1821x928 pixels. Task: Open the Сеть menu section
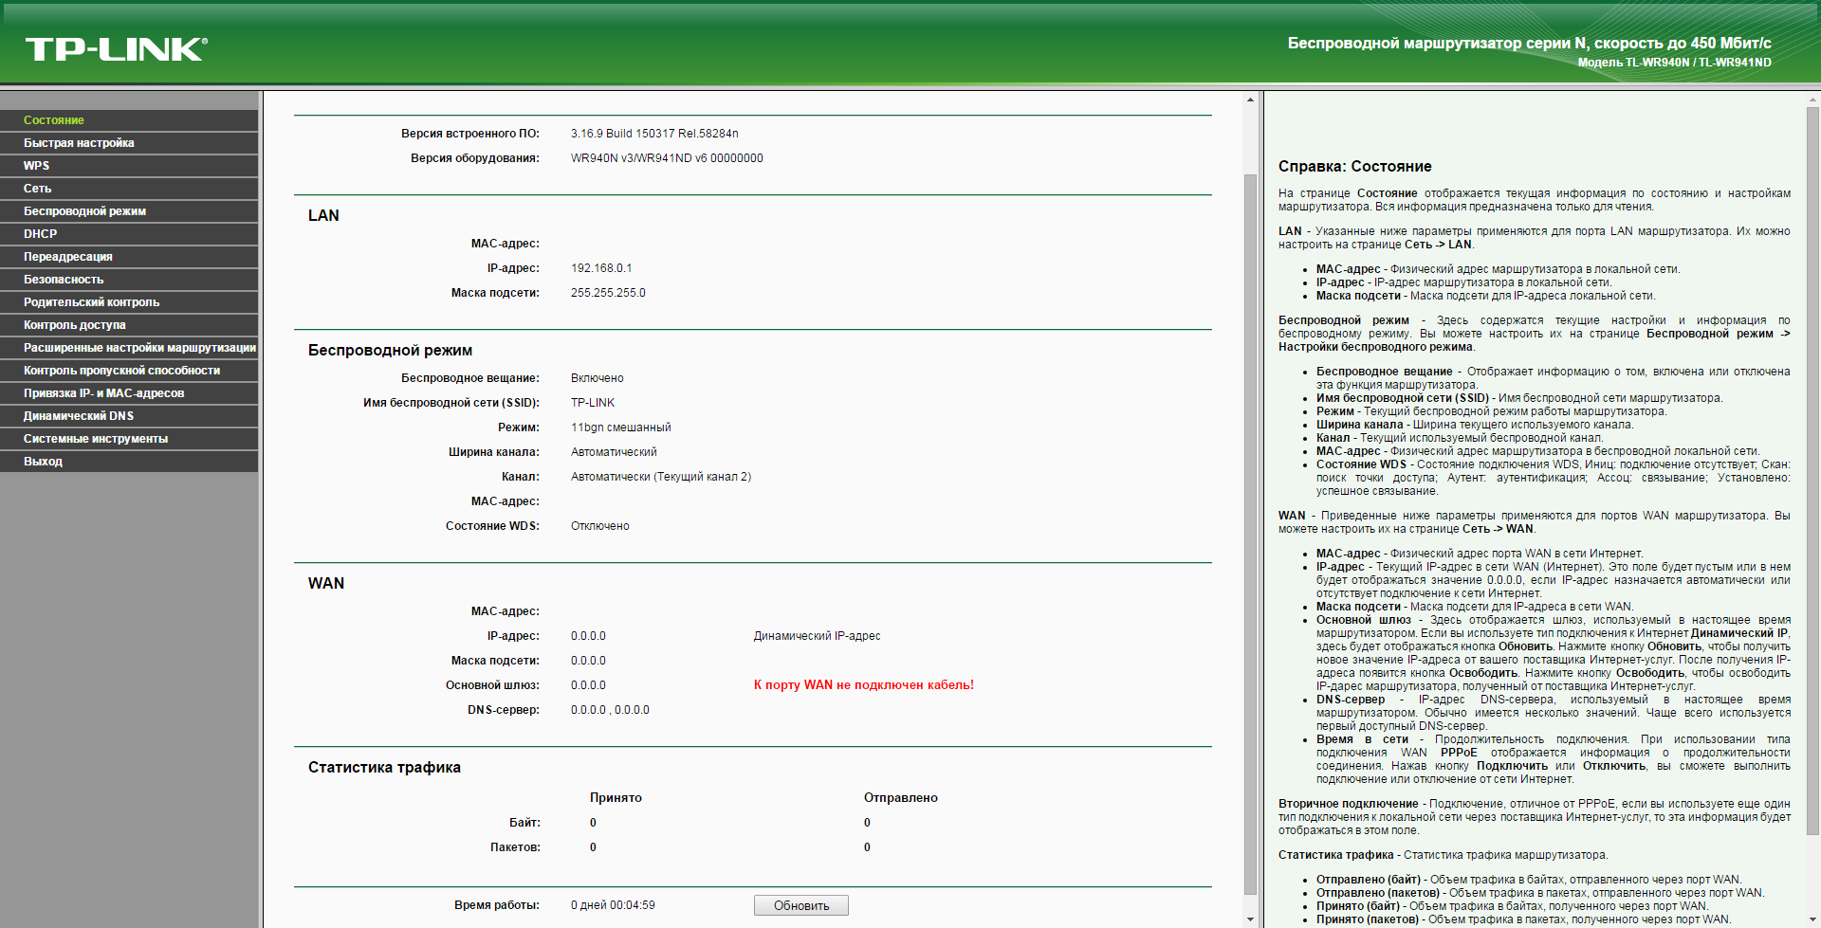point(129,189)
